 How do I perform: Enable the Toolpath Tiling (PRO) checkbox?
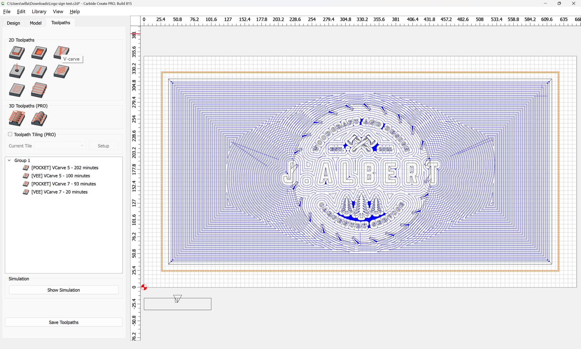coord(10,134)
